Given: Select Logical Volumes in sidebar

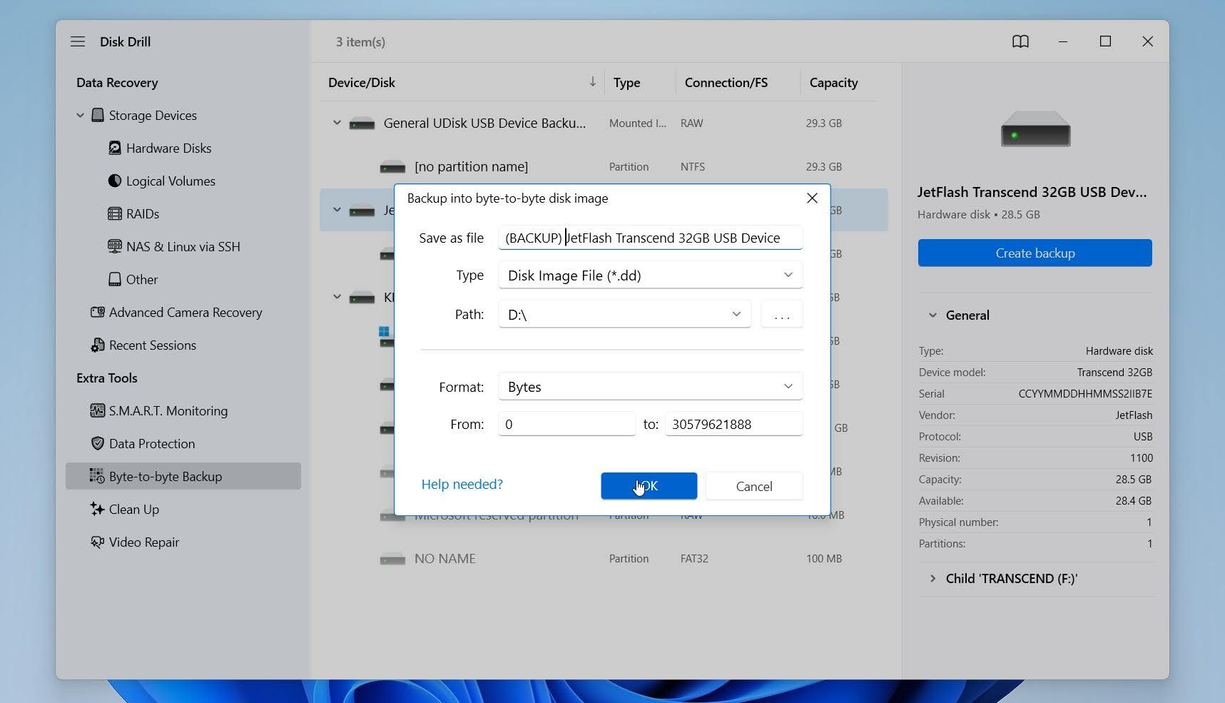Looking at the screenshot, I should (171, 181).
